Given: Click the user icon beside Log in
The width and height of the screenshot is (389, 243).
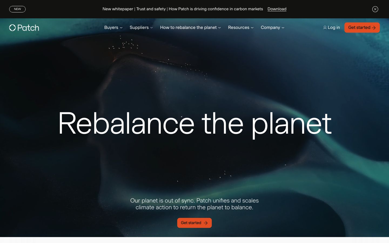Looking at the screenshot, I should [x=325, y=28].
